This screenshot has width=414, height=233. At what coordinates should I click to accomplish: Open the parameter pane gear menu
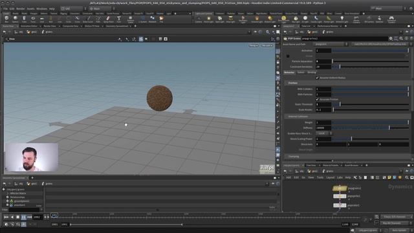pos(391,39)
